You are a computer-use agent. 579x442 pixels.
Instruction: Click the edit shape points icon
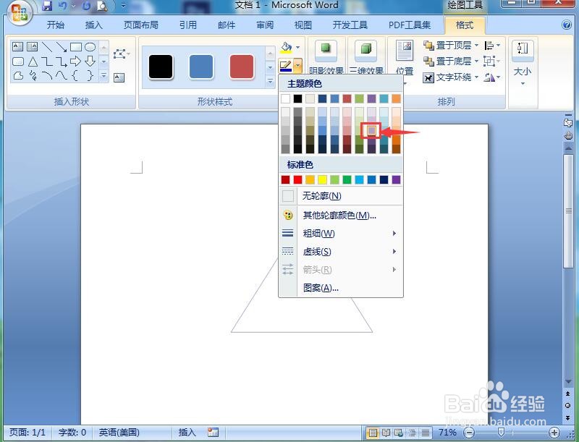(119, 54)
